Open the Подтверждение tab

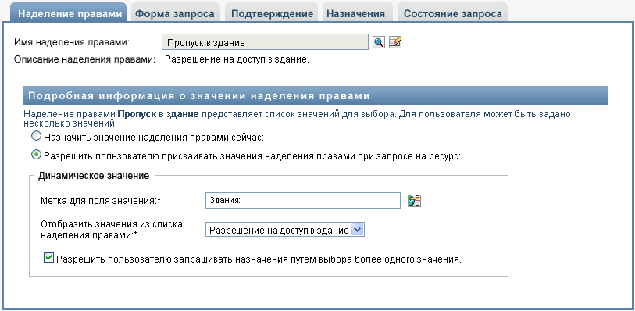click(272, 14)
